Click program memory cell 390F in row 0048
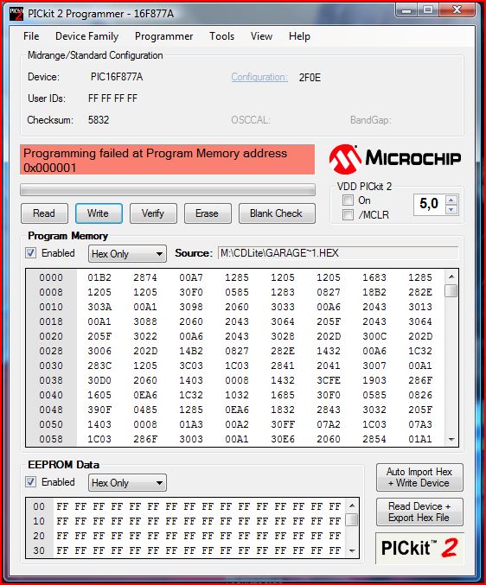 pos(99,410)
